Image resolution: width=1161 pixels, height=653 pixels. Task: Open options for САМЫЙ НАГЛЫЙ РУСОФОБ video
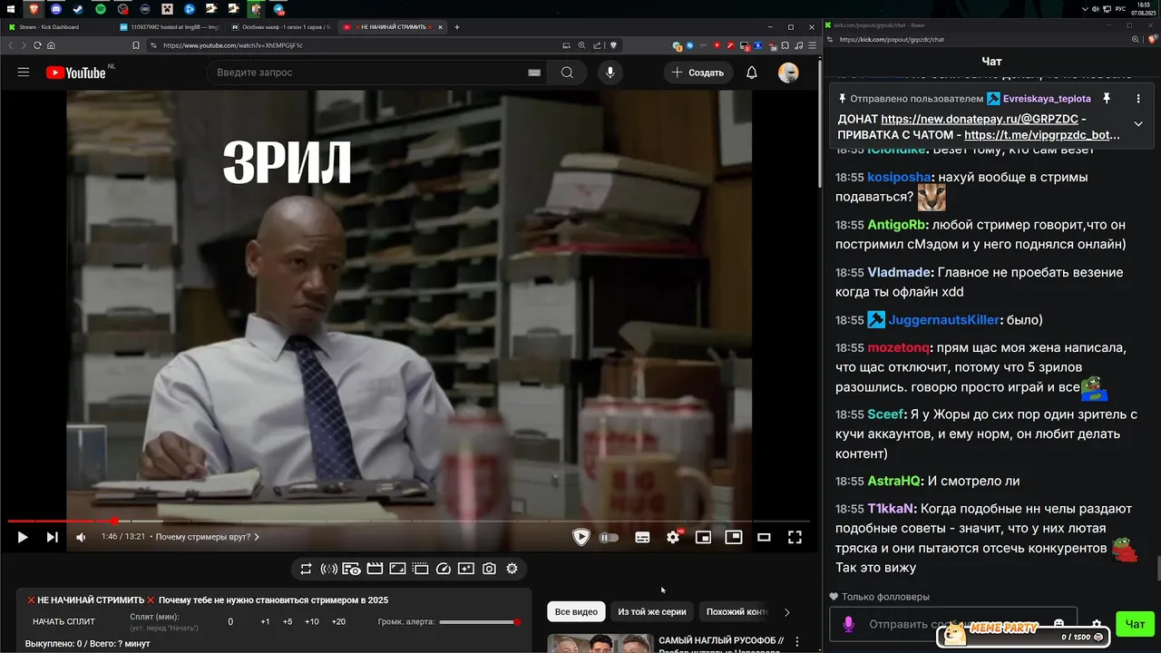coord(797,642)
